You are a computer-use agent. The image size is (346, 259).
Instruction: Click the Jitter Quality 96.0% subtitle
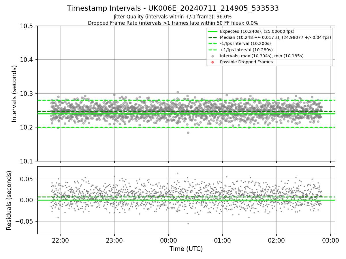coord(173,17)
